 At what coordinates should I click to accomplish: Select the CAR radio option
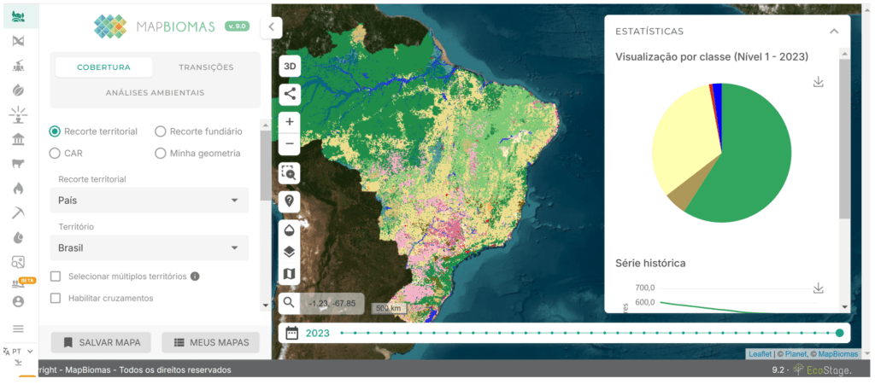(55, 153)
